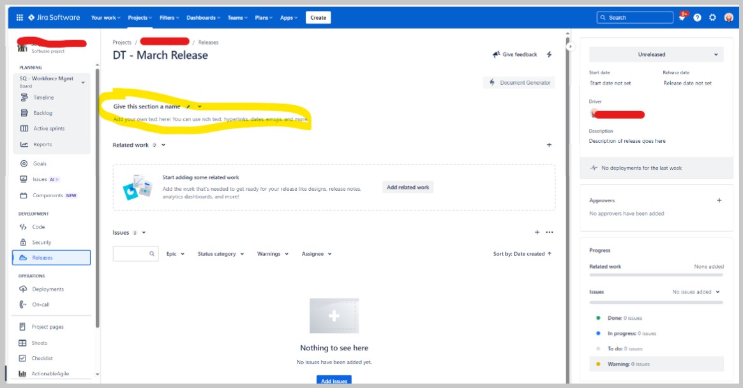The width and height of the screenshot is (743, 388).
Task: Open the Projects menu
Action: pyautogui.click(x=139, y=17)
